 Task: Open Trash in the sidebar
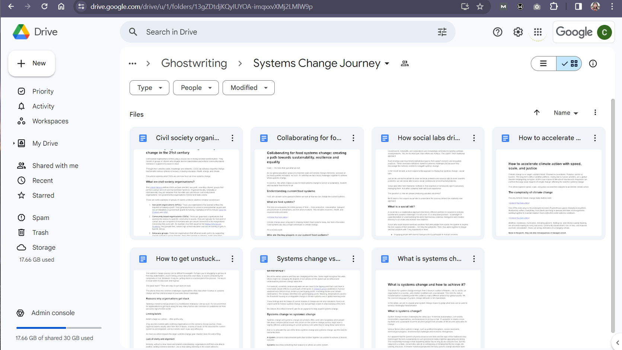[x=40, y=233]
